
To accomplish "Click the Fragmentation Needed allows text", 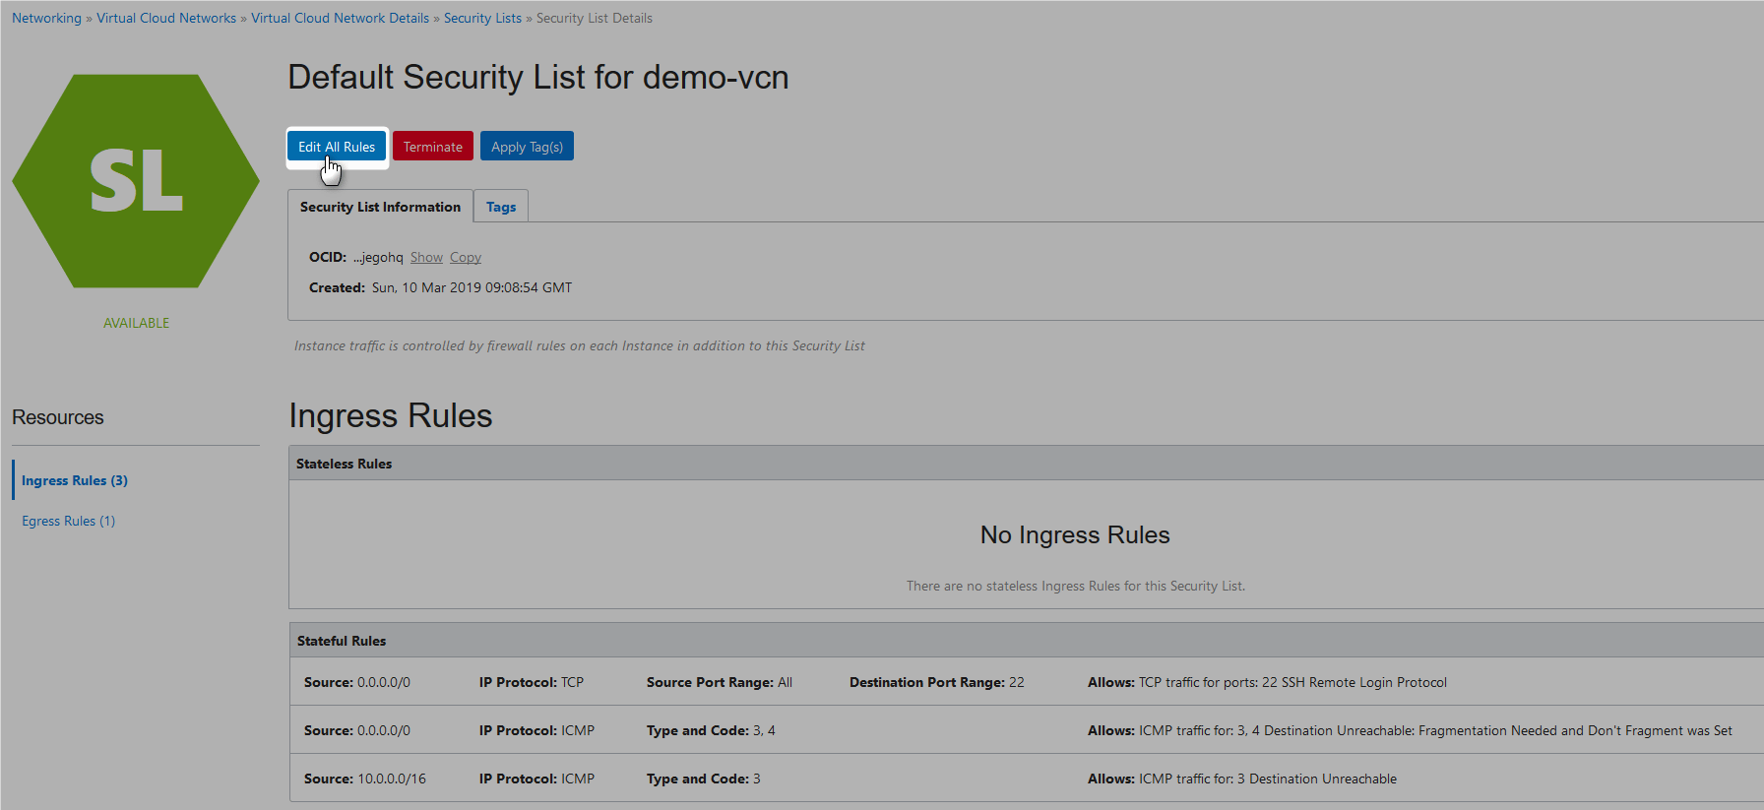I will click(x=1410, y=730).
